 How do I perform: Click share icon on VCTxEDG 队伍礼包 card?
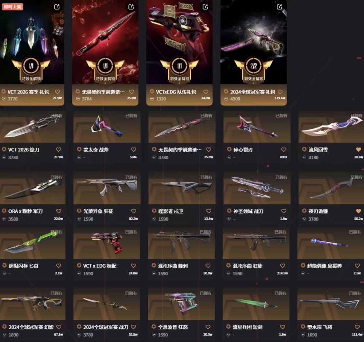(x=205, y=7)
